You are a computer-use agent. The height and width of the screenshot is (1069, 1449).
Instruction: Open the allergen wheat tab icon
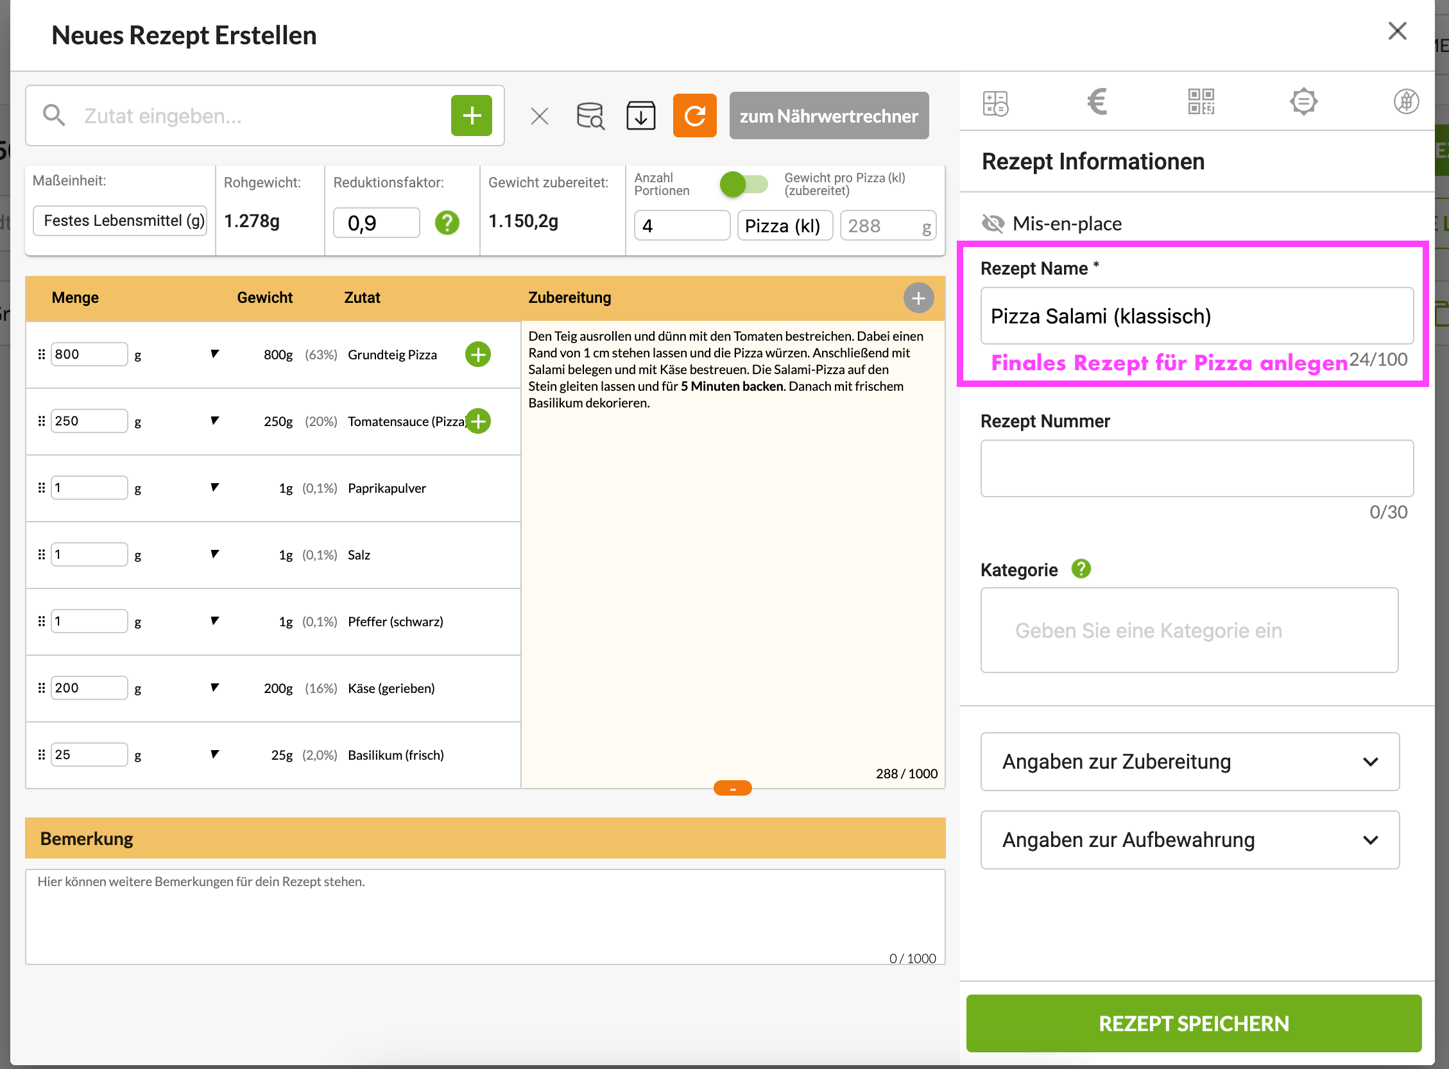(1405, 101)
